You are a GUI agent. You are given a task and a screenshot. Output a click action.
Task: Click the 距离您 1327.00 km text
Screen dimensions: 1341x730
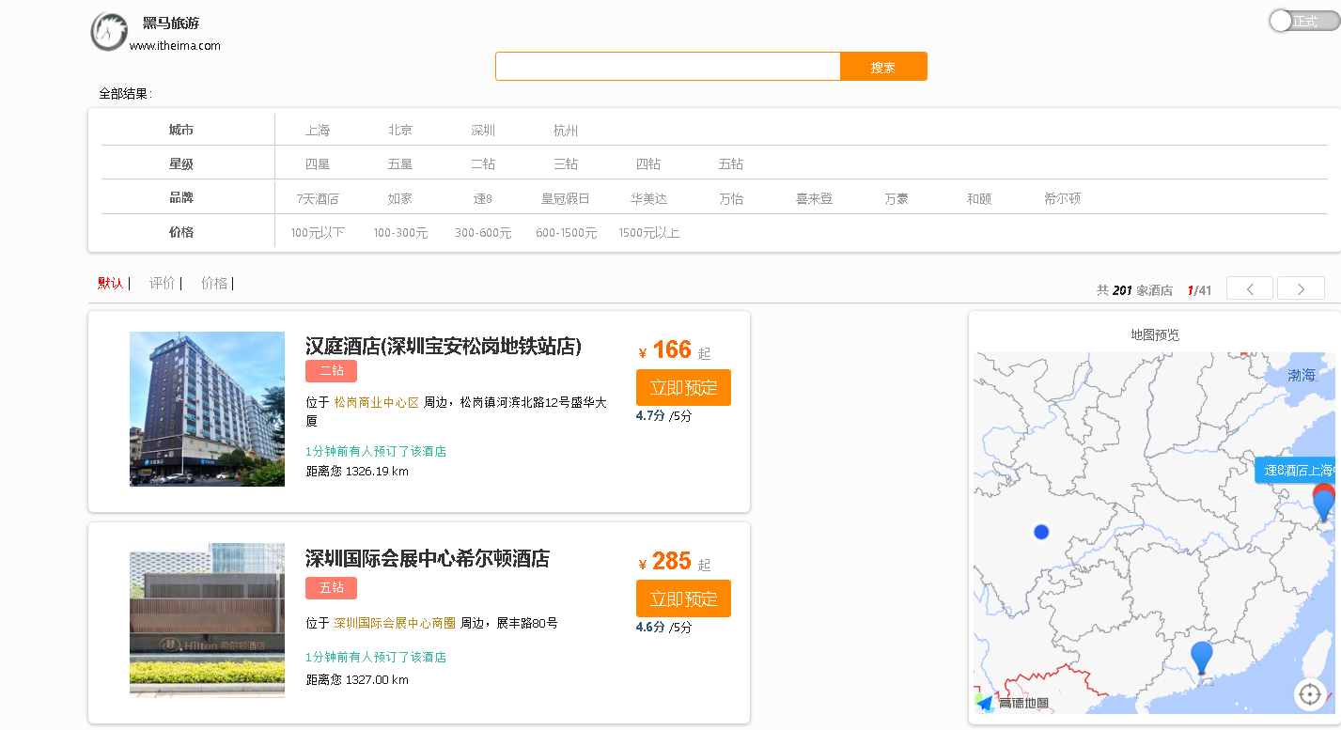pos(357,680)
